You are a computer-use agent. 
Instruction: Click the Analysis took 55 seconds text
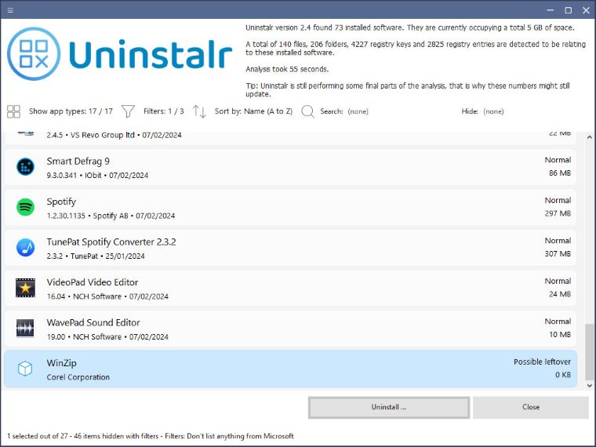click(287, 69)
